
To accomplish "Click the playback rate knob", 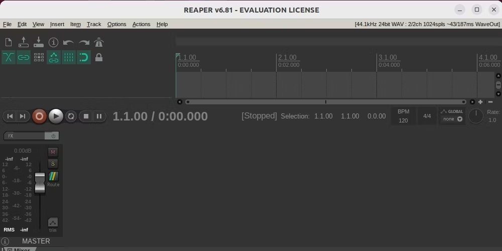I will coord(476,116).
